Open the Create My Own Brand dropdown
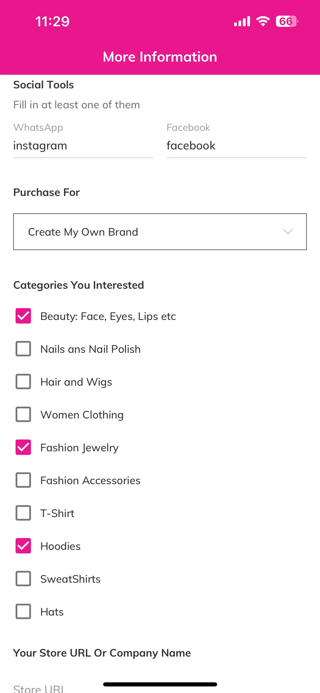Viewport: 320px width, 693px height. (160, 232)
